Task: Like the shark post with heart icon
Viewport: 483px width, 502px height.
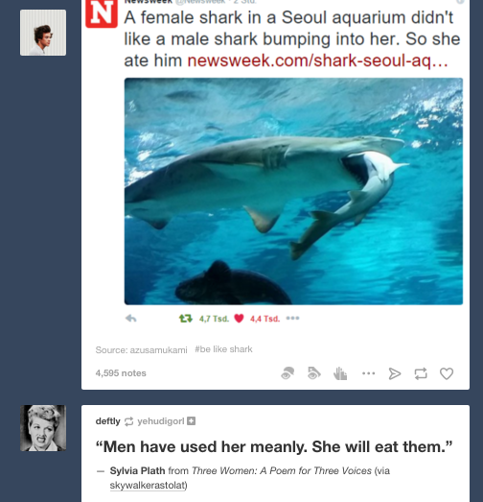Action: coord(447,373)
